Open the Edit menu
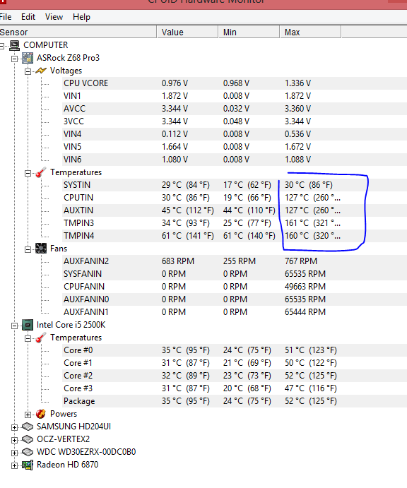This screenshot has width=407, height=488. (x=28, y=17)
